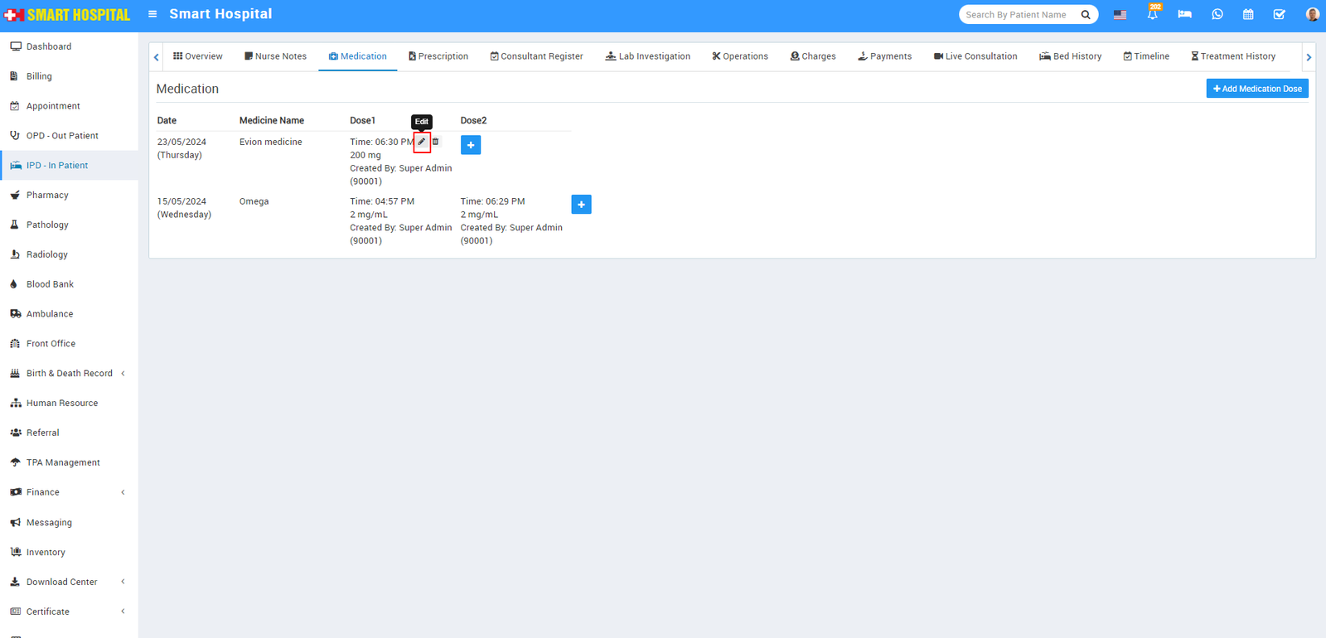This screenshot has width=1326, height=638.
Task: Switch to the Prescription tab
Action: [438, 56]
